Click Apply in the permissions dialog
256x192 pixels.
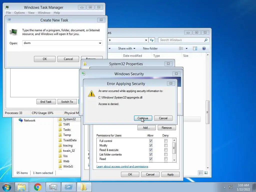(x=170, y=174)
